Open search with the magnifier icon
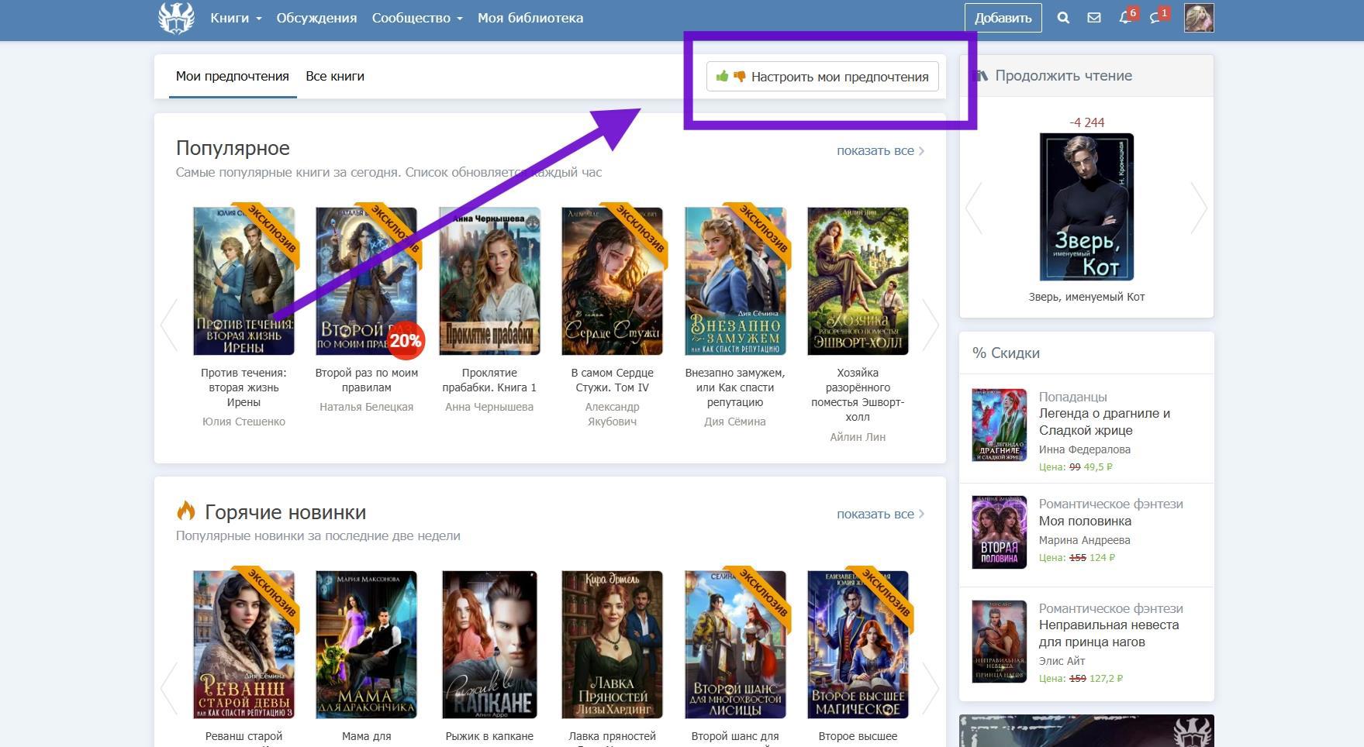The width and height of the screenshot is (1364, 747). 1063,18
